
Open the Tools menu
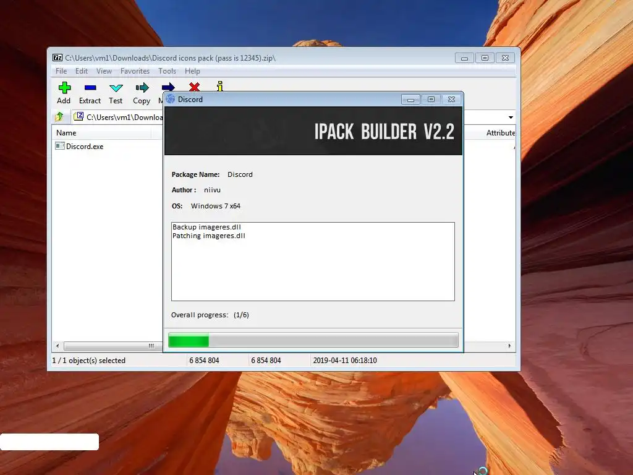coord(167,71)
